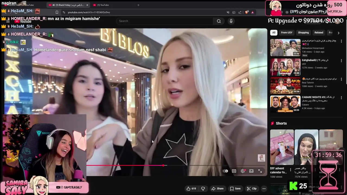Open options menu for Real Tahmin video
This screenshot has height=195, width=347.
tap(341, 79)
